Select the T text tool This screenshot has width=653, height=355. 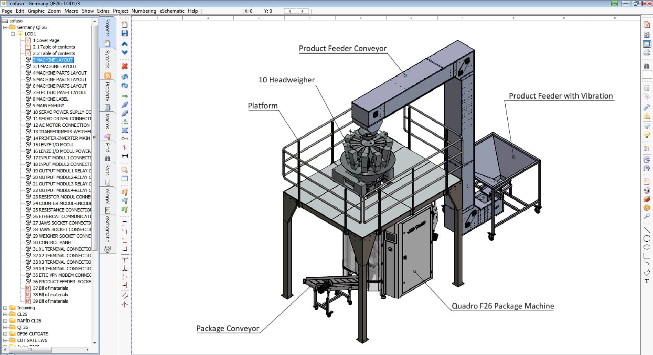pos(647,281)
